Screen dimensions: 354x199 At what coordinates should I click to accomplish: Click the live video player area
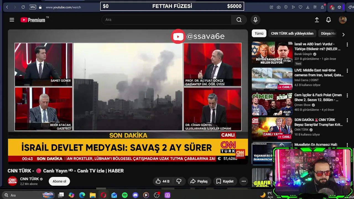(128, 97)
